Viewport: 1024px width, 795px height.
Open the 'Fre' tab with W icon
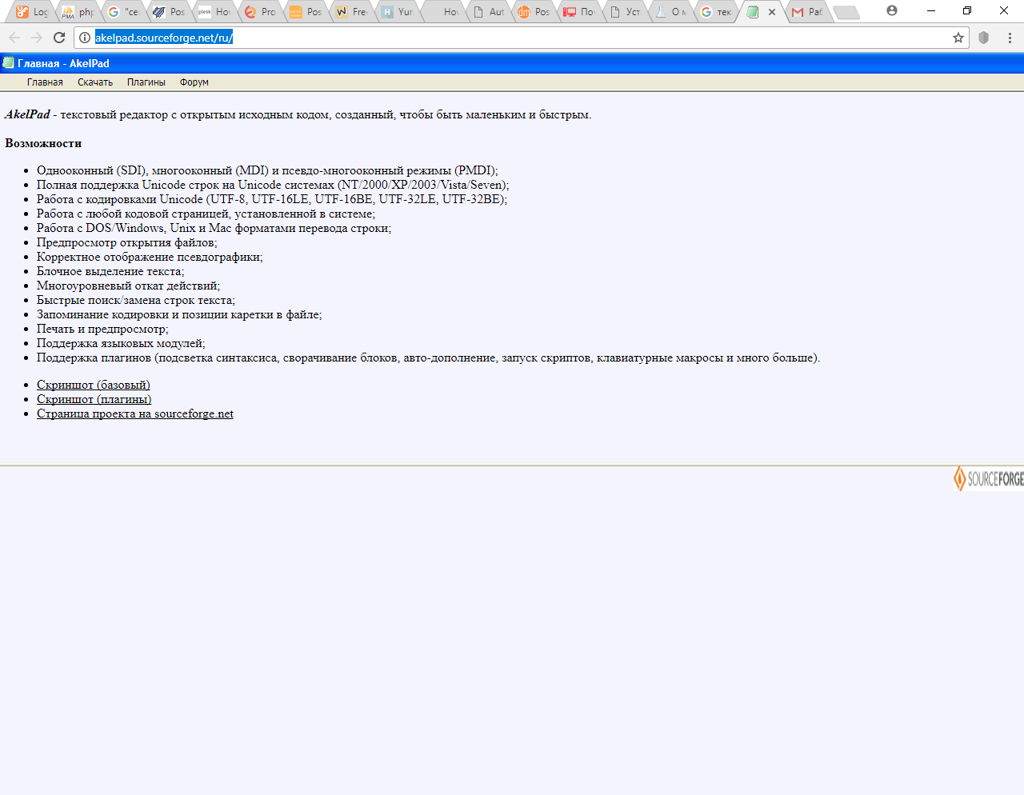352,12
